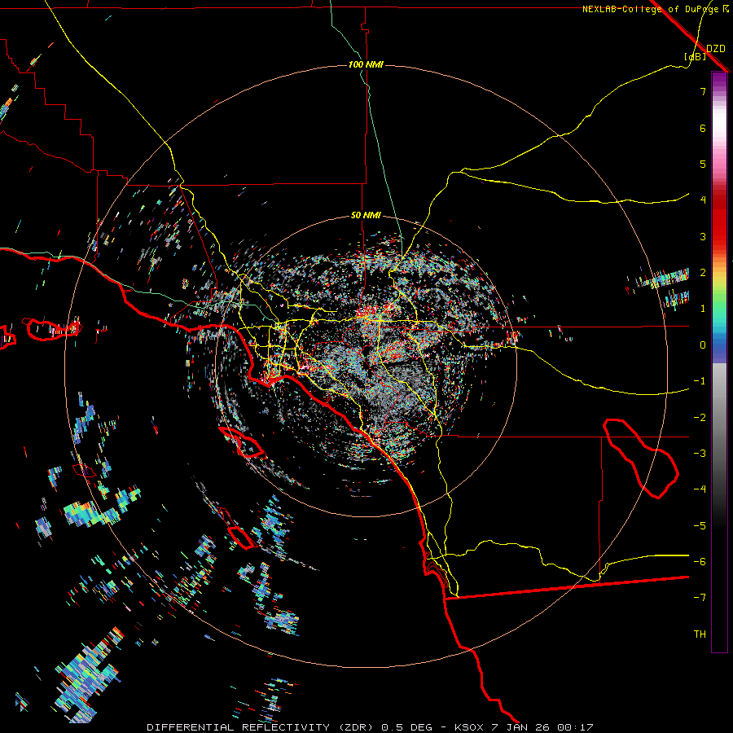
Task: Click the scale value 1 label
Action: [703, 309]
